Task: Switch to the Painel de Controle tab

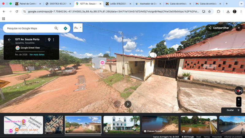Action: [28, 4]
